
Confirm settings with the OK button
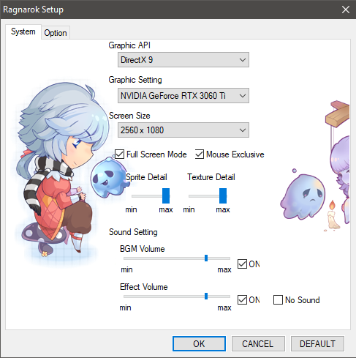coord(199,343)
